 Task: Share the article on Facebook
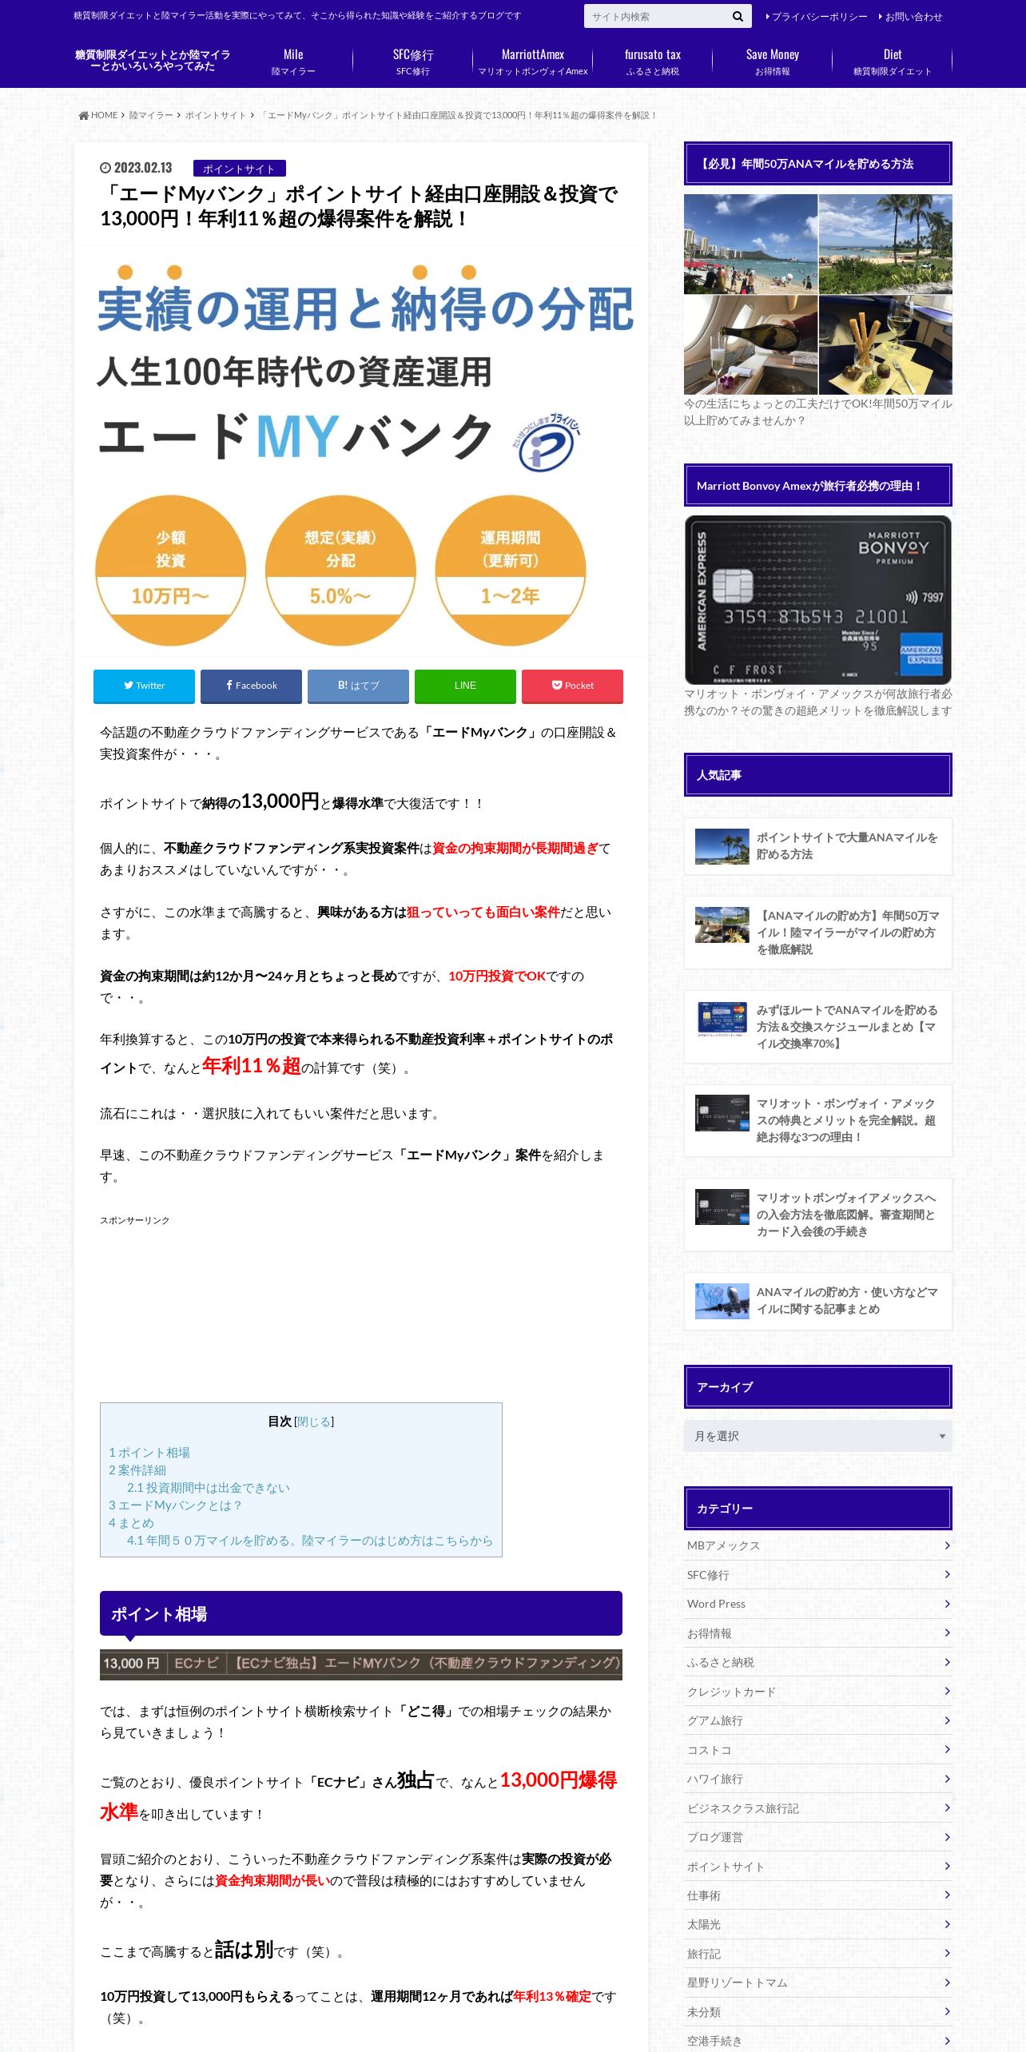[x=251, y=686]
